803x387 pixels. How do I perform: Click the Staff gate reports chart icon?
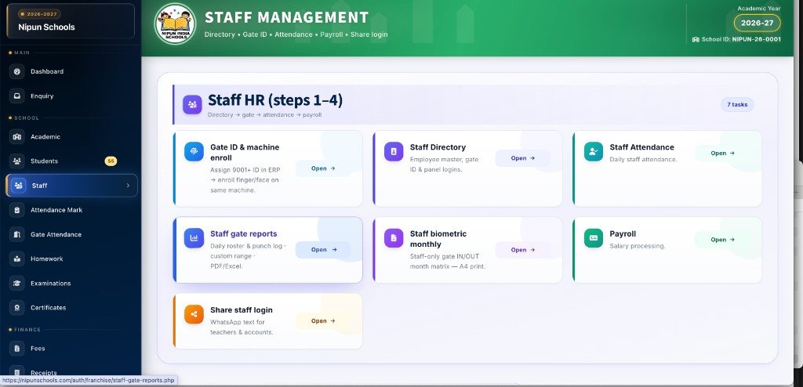(194, 238)
